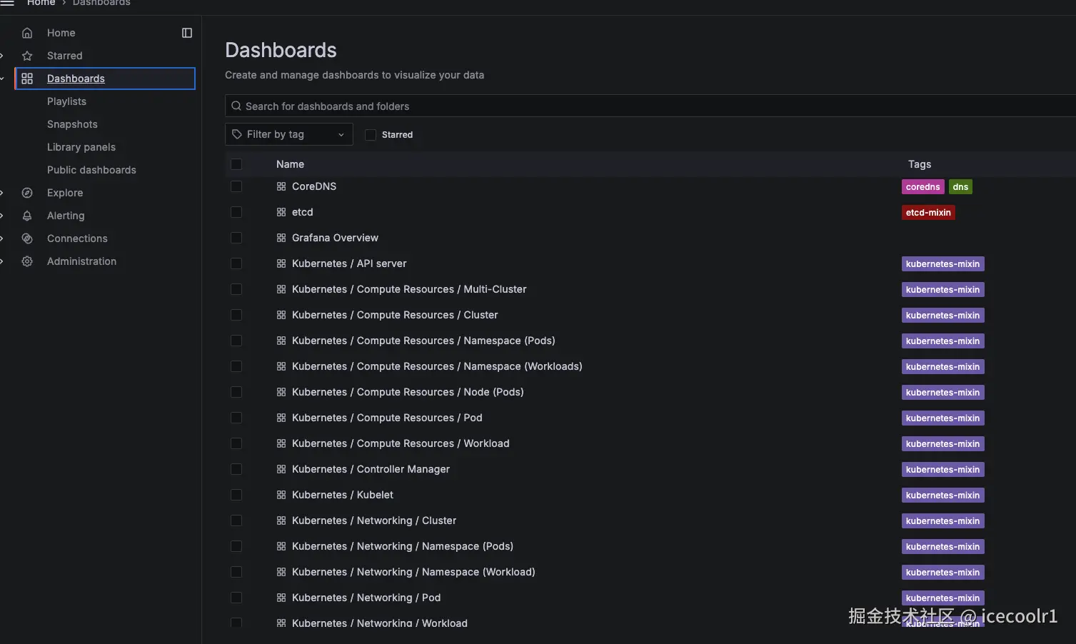Expand the Alerting section chevron
This screenshot has height=644, width=1076.
pos(2,216)
